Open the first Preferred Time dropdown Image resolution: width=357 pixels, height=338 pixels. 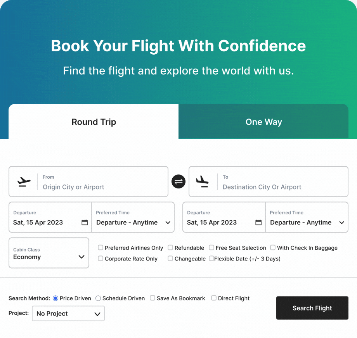[133, 217]
